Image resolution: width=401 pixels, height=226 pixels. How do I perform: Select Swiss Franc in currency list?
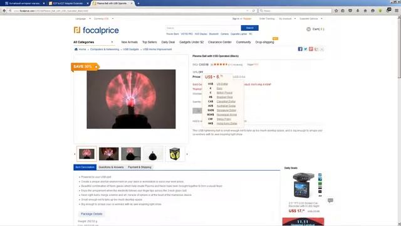224,119
